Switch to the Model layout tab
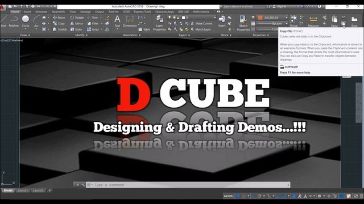The width and height of the screenshot is (364, 204). pos(8,190)
